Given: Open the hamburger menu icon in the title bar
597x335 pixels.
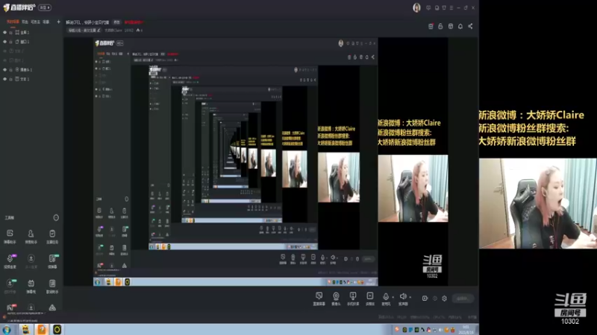Looking at the screenshot, I should coord(451,7).
